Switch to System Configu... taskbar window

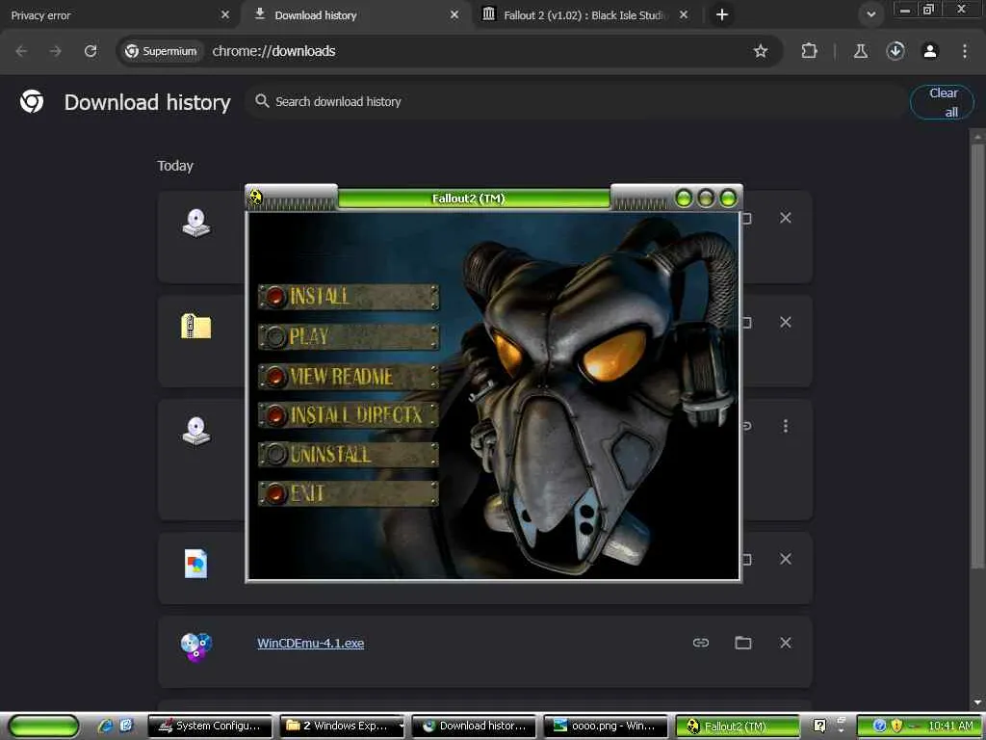point(210,726)
